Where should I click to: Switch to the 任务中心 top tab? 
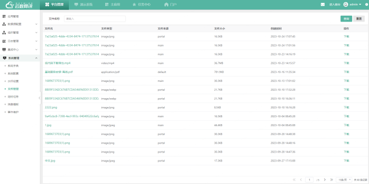(142, 5)
